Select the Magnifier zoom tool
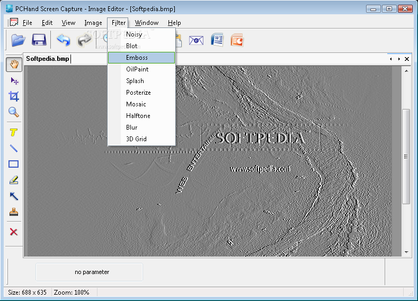This screenshot has height=301, width=418. tap(14, 112)
